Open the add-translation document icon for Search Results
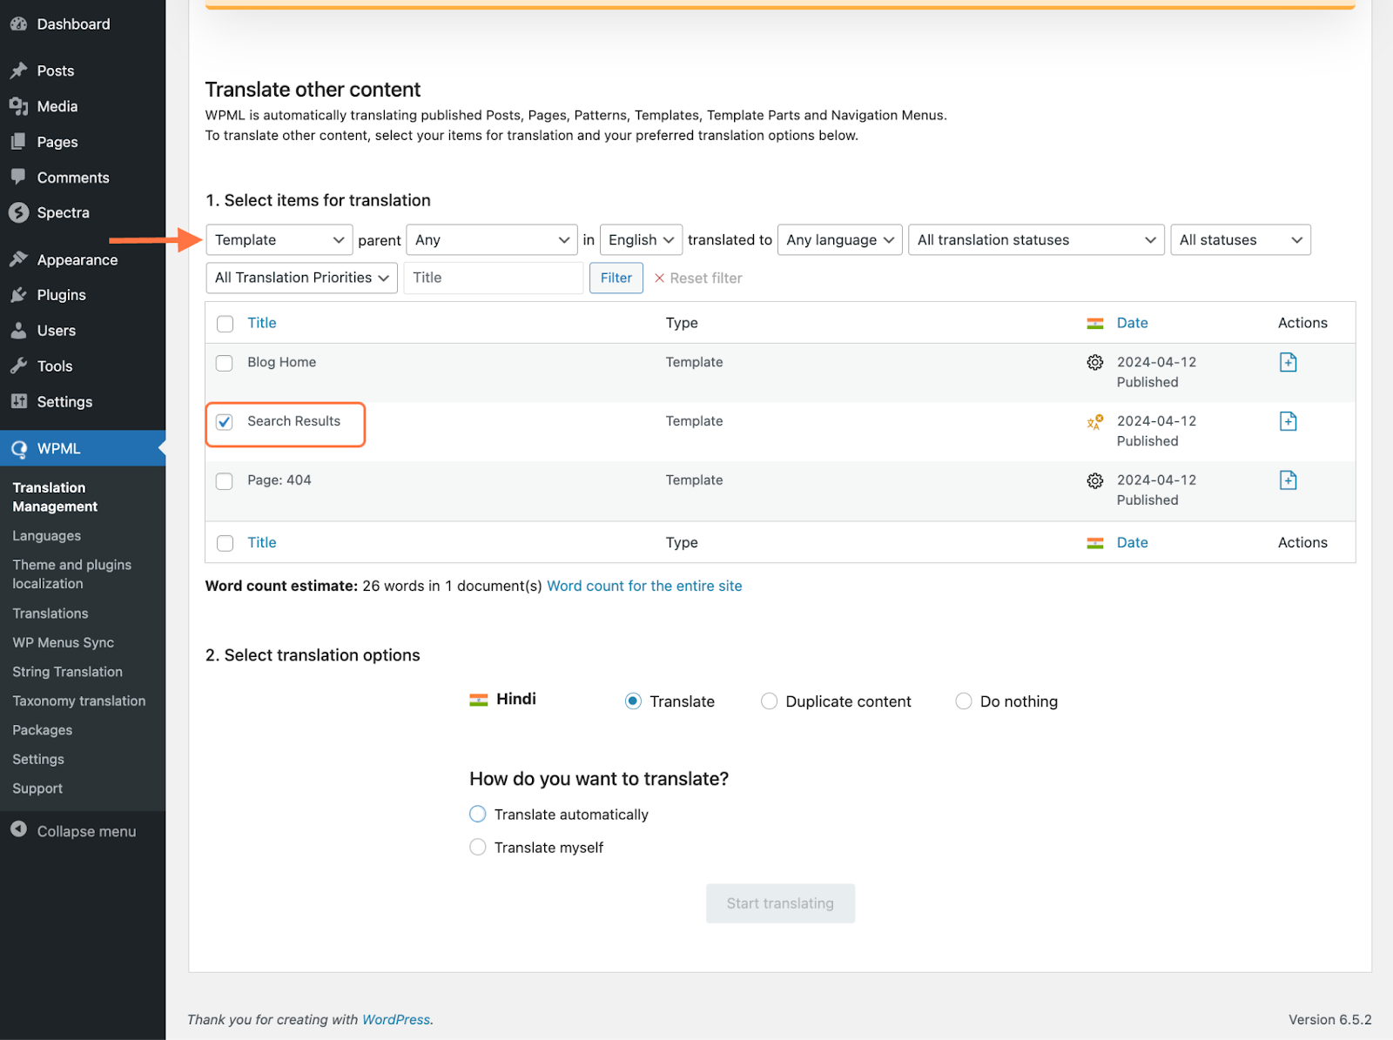The image size is (1393, 1040). (x=1288, y=420)
